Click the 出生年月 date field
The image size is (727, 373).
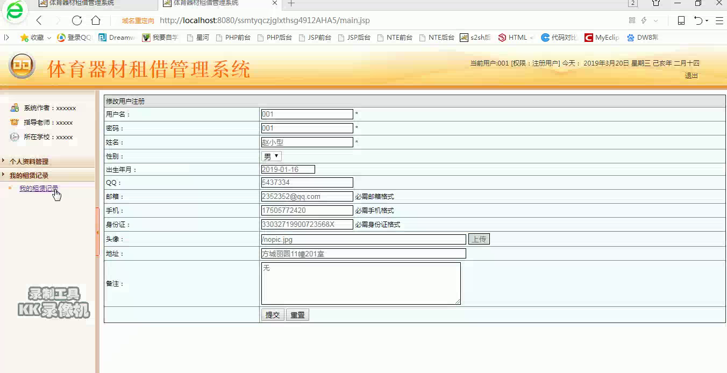tap(288, 169)
